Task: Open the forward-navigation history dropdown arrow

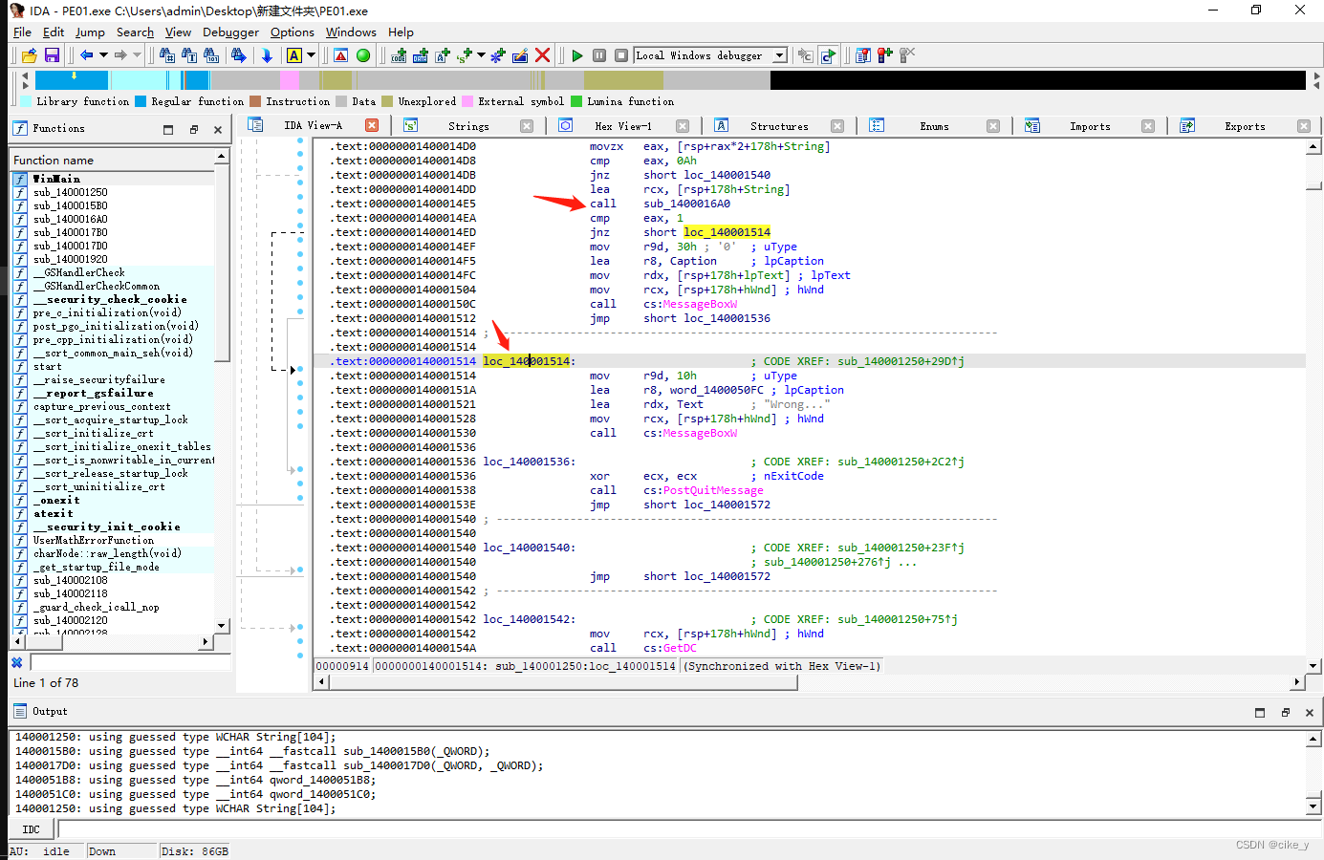Action: [x=138, y=55]
